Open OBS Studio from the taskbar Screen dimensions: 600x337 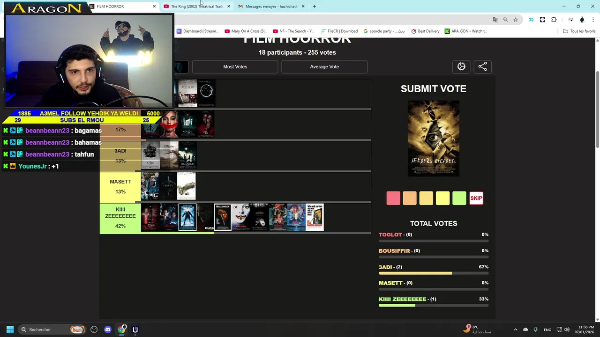94,330
